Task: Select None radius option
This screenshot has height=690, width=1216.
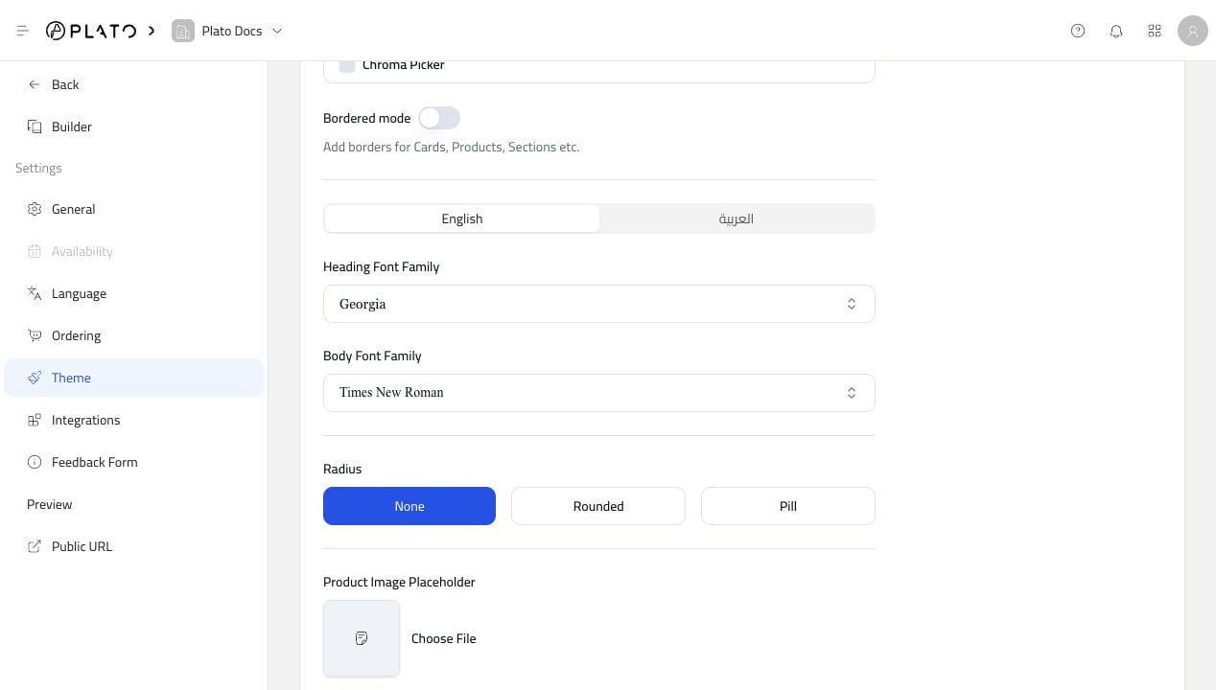Action: pyautogui.click(x=409, y=506)
